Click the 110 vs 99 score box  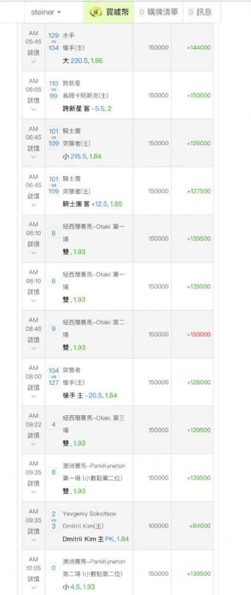coord(54,89)
